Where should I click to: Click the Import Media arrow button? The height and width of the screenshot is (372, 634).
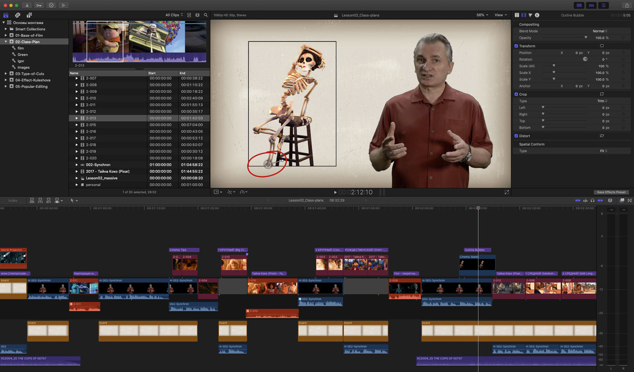[x=27, y=5]
